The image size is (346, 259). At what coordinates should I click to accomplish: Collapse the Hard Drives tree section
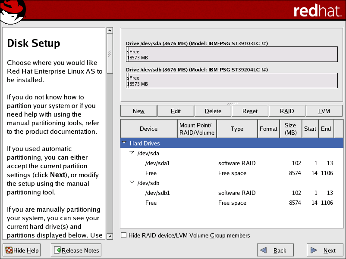click(125, 142)
